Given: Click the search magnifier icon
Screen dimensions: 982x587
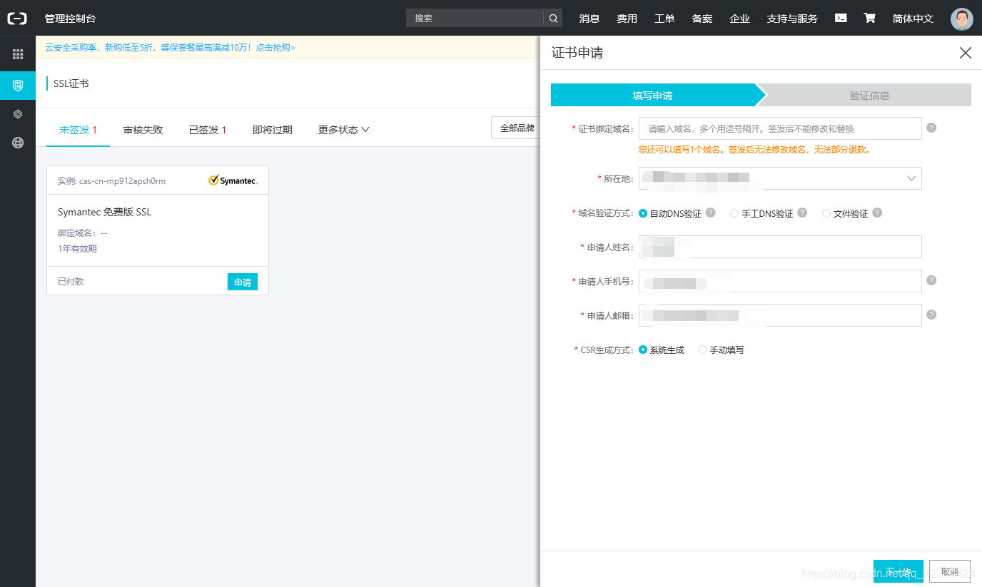Looking at the screenshot, I should pyautogui.click(x=553, y=18).
